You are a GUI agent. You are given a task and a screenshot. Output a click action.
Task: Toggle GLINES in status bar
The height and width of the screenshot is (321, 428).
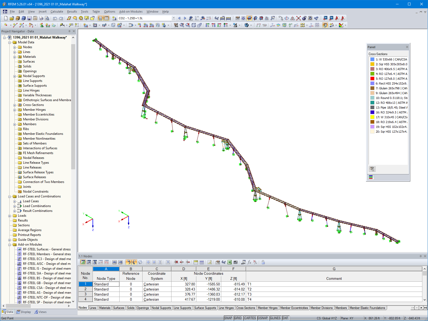[x=275, y=318]
